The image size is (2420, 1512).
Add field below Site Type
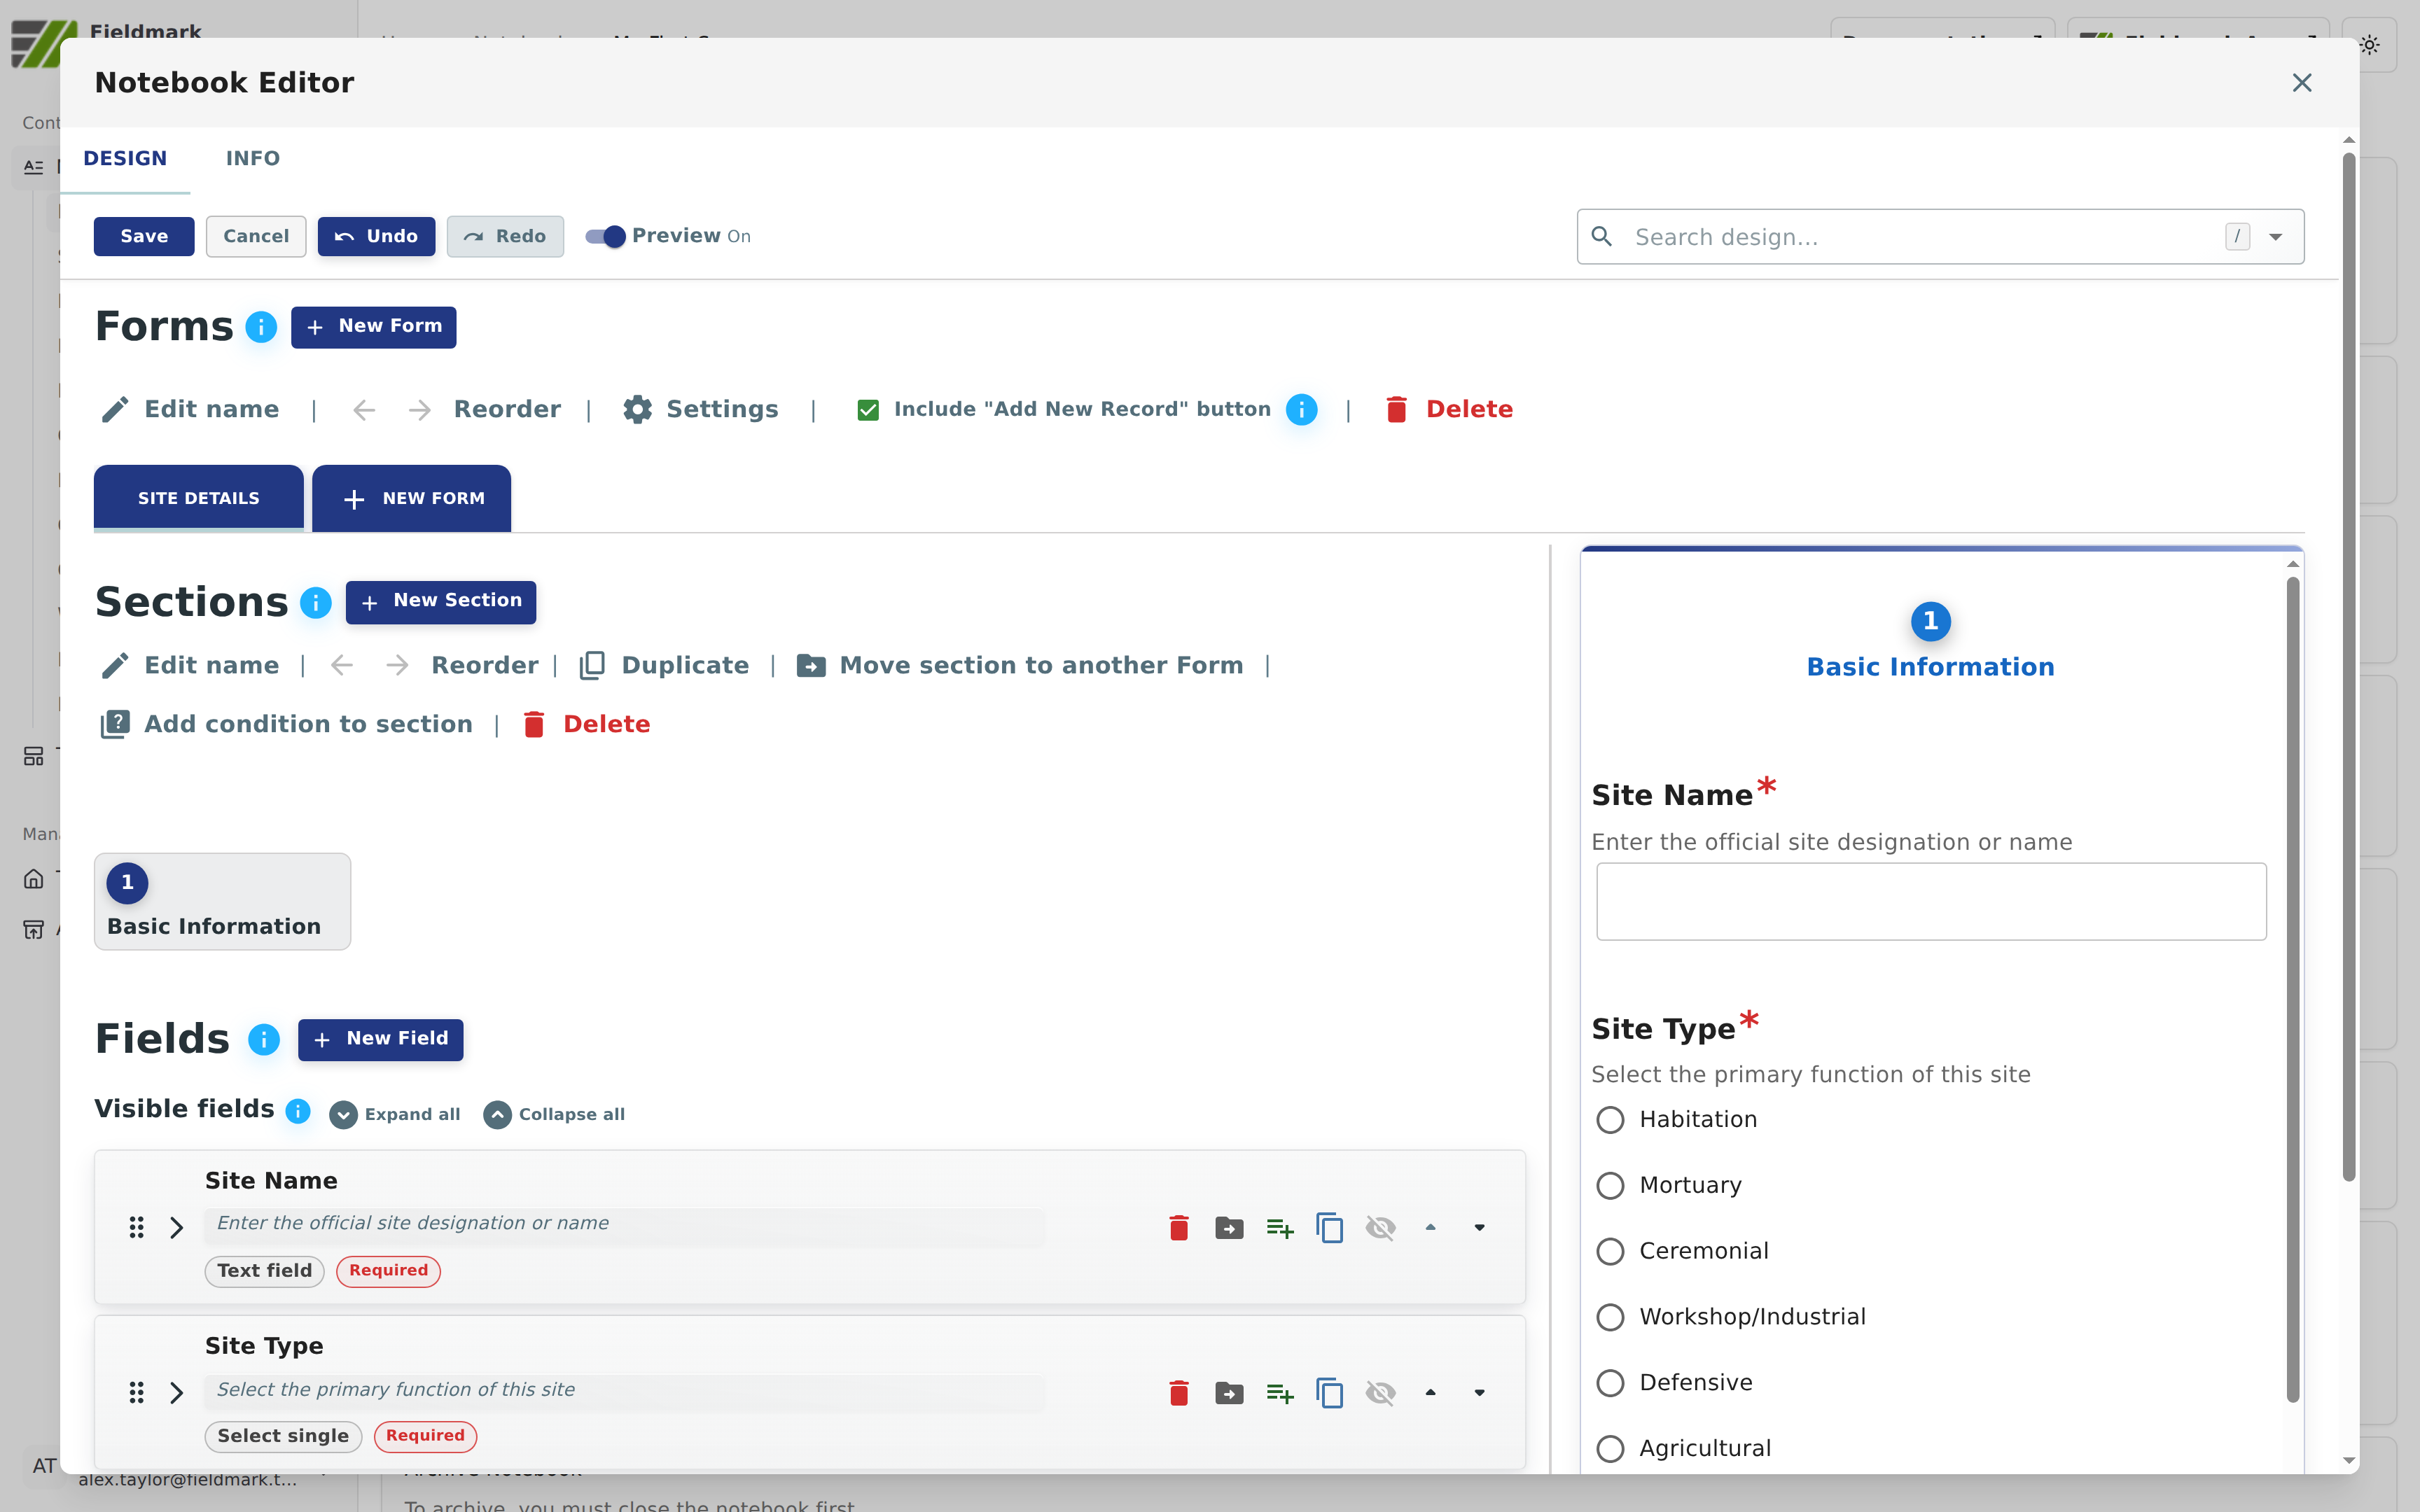(1280, 1393)
